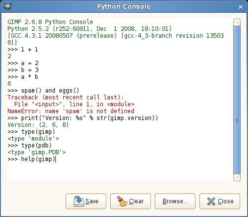Place cursor in help(gimp) input line
Viewport: 248px width, 217px height.
32,159
